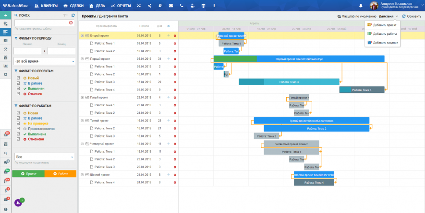Click the green Проект button
This screenshot has height=213, width=425.
point(28,174)
